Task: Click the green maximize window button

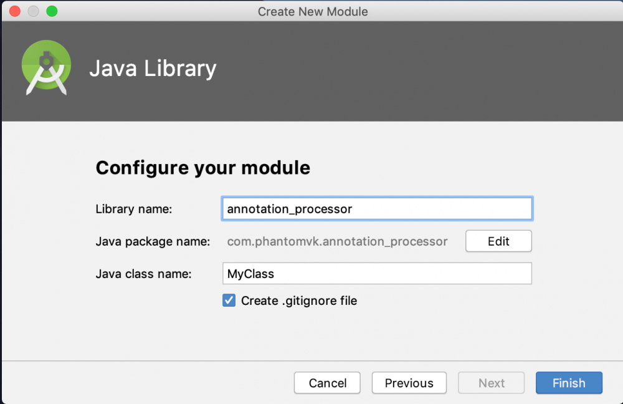Action: (x=52, y=11)
